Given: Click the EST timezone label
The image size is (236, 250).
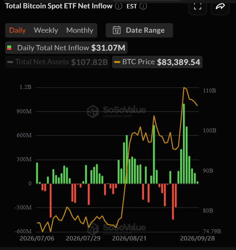Looking at the screenshot, I should [x=132, y=6].
